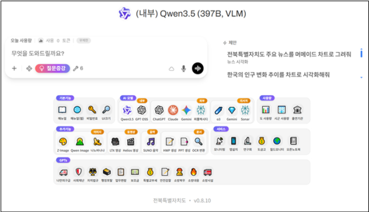The height and width of the screenshot is (212, 369).
Task: Open the satellite dish monitoring service
Action: (x=219, y=141)
